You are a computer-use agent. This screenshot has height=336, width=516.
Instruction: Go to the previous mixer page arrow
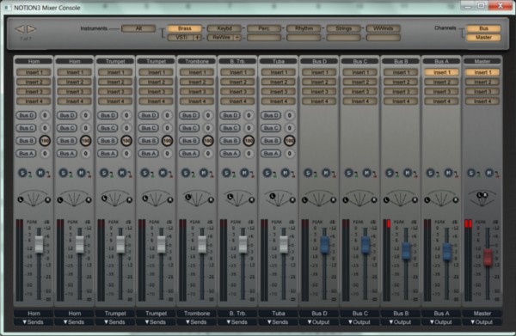pos(20,29)
